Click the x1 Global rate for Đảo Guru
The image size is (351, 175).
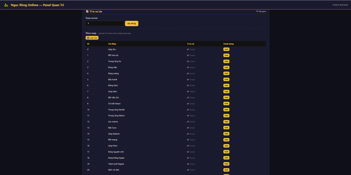point(191,128)
